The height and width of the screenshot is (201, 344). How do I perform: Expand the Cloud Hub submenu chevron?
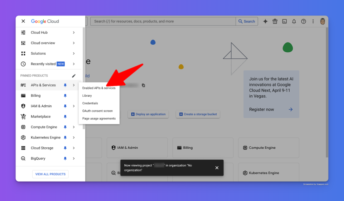point(74,33)
